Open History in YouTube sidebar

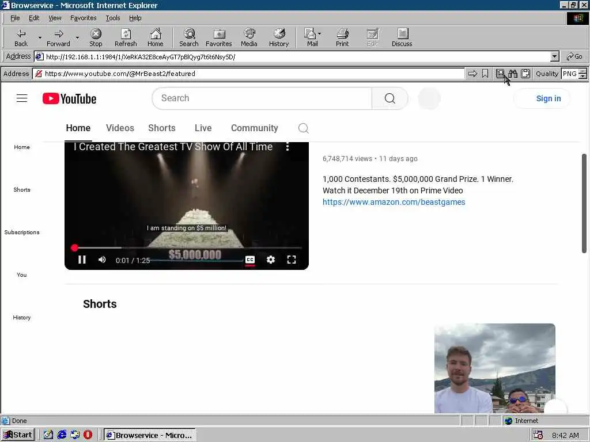click(x=22, y=318)
